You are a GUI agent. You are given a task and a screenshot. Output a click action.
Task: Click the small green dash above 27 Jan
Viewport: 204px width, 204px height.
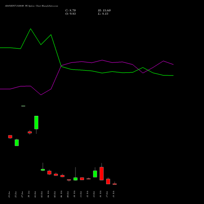click(23, 106)
